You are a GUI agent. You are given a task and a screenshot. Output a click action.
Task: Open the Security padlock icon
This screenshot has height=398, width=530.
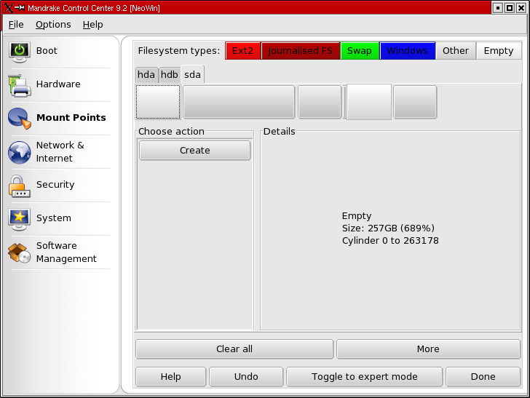(19, 186)
